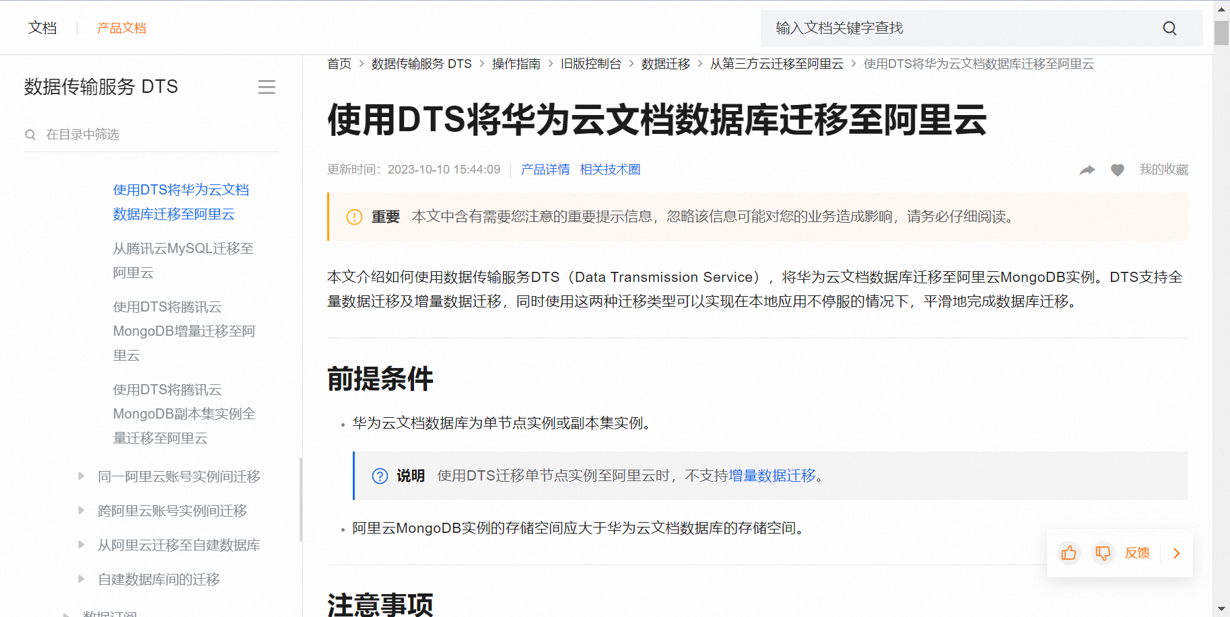Toggle the sidebar menu hamburger icon
Viewport: 1230px width, 617px height.
click(x=267, y=87)
